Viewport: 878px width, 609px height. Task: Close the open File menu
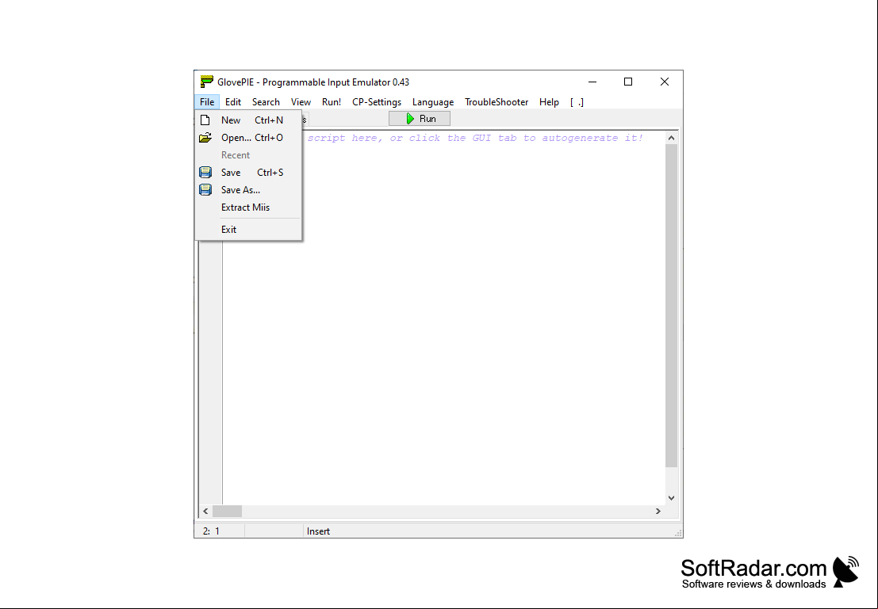click(207, 102)
